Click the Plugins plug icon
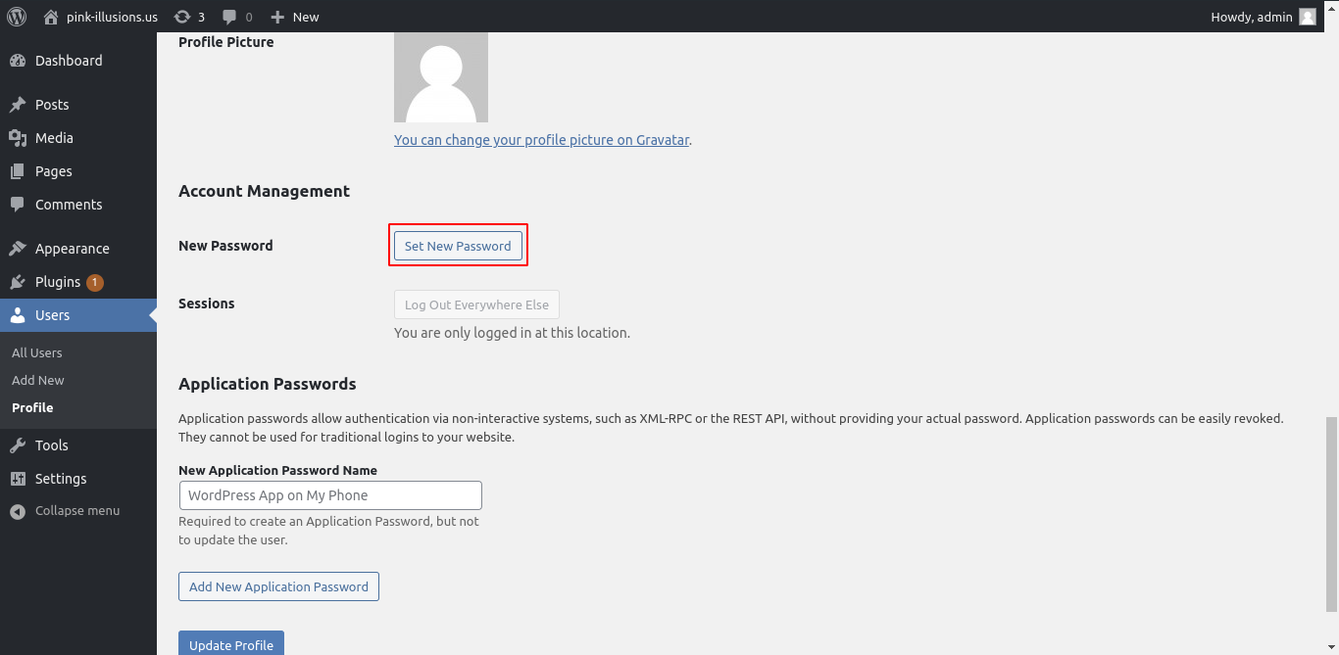This screenshot has height=655, width=1339. 18,282
